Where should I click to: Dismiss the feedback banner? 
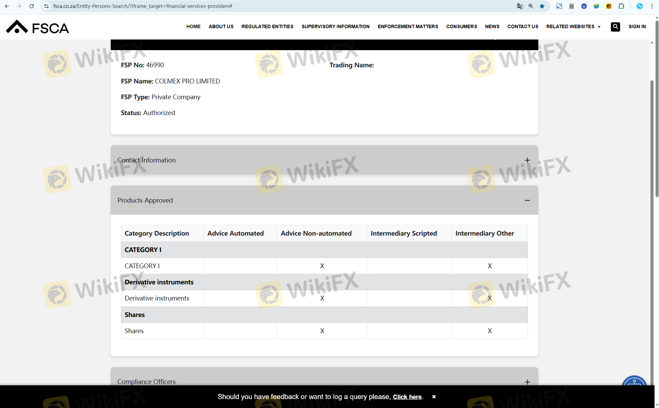pos(434,397)
